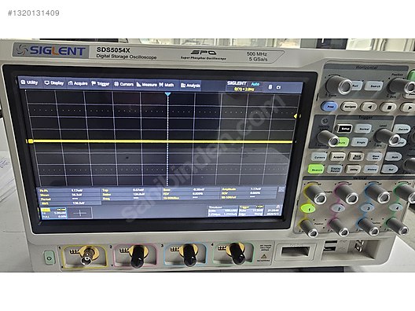Select the channel 1 ground marker at left
This screenshot has height=311, width=415.
pos(31,141)
